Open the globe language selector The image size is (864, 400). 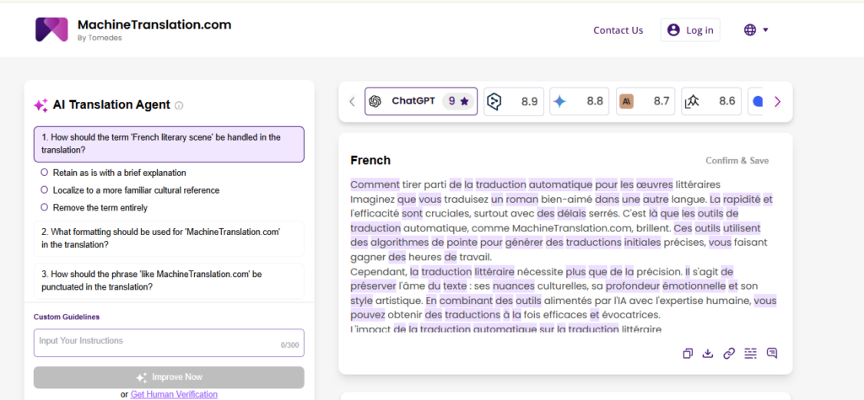click(750, 30)
